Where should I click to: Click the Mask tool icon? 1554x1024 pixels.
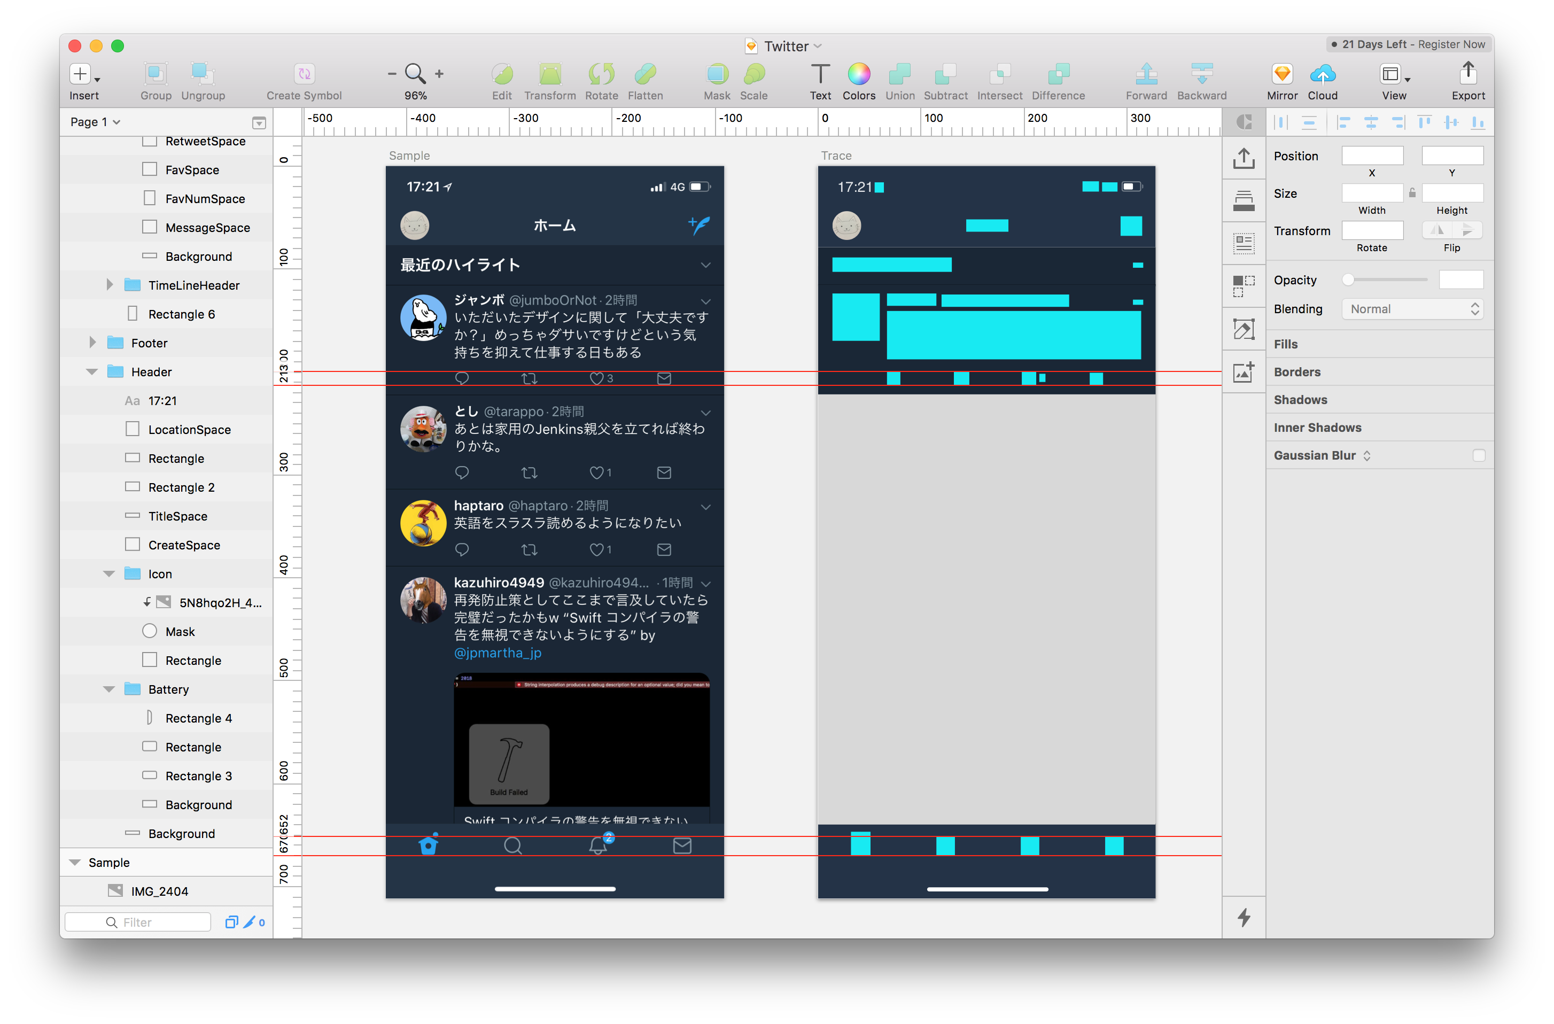[x=717, y=74]
